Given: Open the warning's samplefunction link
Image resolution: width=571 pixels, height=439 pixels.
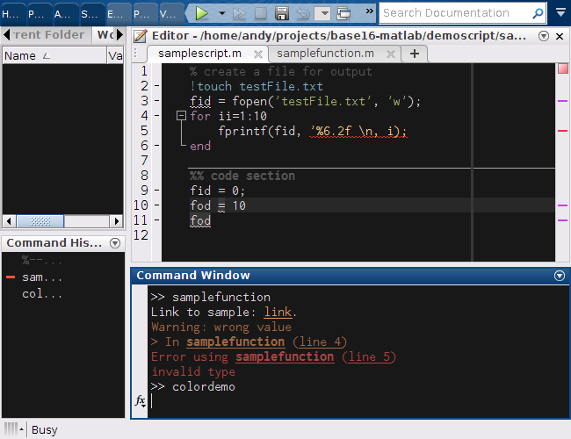Looking at the screenshot, I should (235, 342).
